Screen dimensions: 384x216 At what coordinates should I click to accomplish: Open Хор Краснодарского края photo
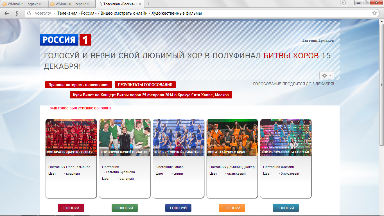pyautogui.click(x=71, y=137)
